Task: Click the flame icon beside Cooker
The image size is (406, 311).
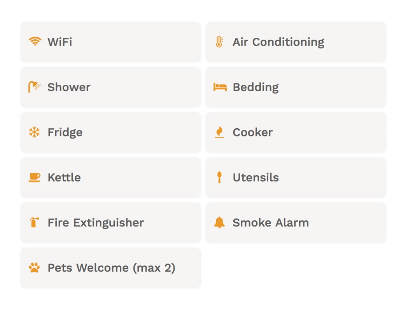Action: (x=219, y=132)
